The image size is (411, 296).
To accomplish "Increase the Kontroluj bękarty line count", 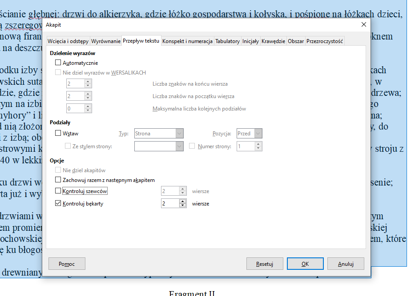I will click(x=182, y=201).
